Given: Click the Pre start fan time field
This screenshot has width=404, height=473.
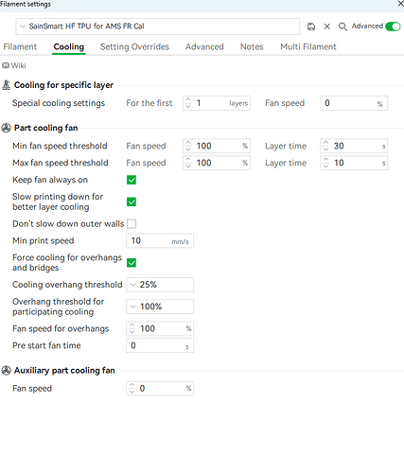Looking at the screenshot, I should point(160,345).
